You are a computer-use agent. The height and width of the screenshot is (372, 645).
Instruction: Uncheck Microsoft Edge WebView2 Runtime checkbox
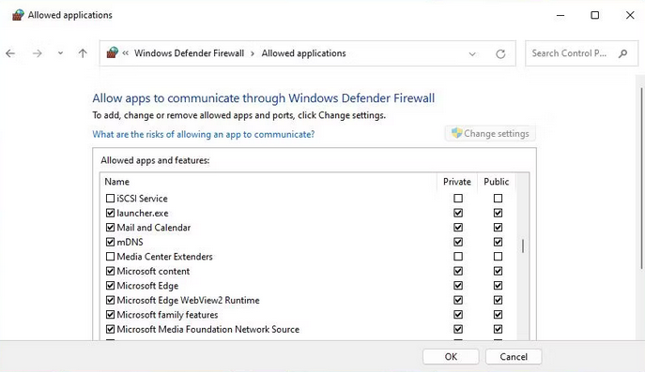click(x=110, y=300)
